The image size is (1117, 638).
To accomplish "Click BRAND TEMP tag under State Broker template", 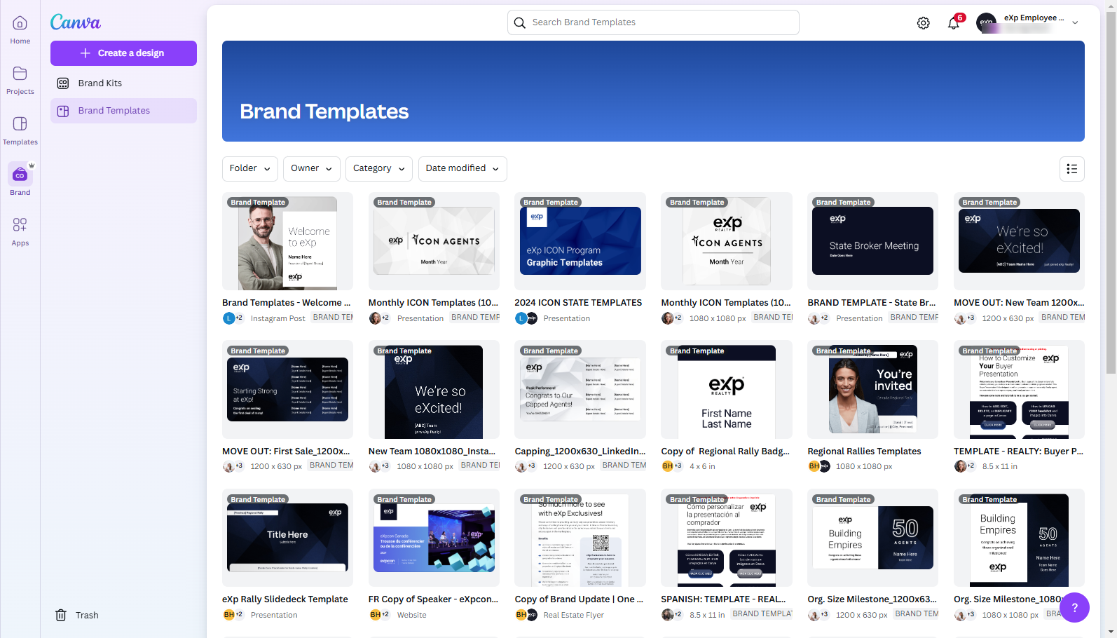I will coord(914,318).
